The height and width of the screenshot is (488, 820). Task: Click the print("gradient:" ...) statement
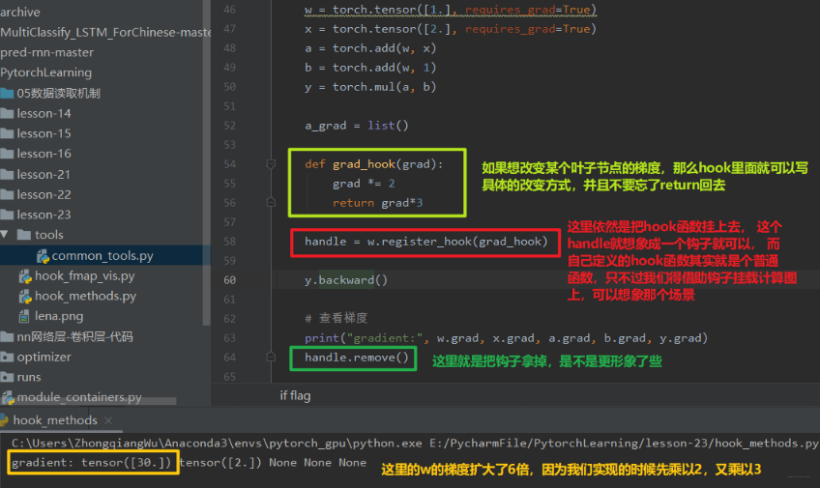tap(507, 338)
